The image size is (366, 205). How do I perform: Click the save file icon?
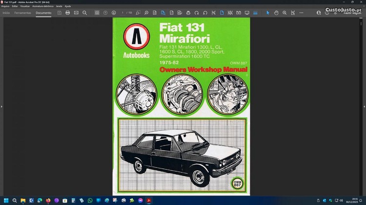(x=59, y=13)
